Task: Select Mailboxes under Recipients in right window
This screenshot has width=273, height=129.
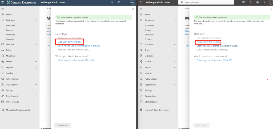Action: tap(149, 25)
